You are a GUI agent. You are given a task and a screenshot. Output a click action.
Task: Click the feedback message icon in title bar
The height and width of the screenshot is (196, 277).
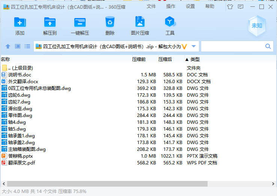click(x=241, y=7)
